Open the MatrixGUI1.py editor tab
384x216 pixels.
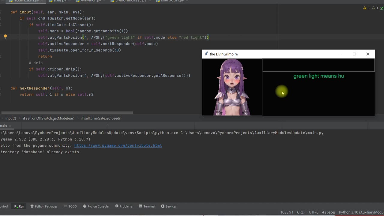[172, 1]
